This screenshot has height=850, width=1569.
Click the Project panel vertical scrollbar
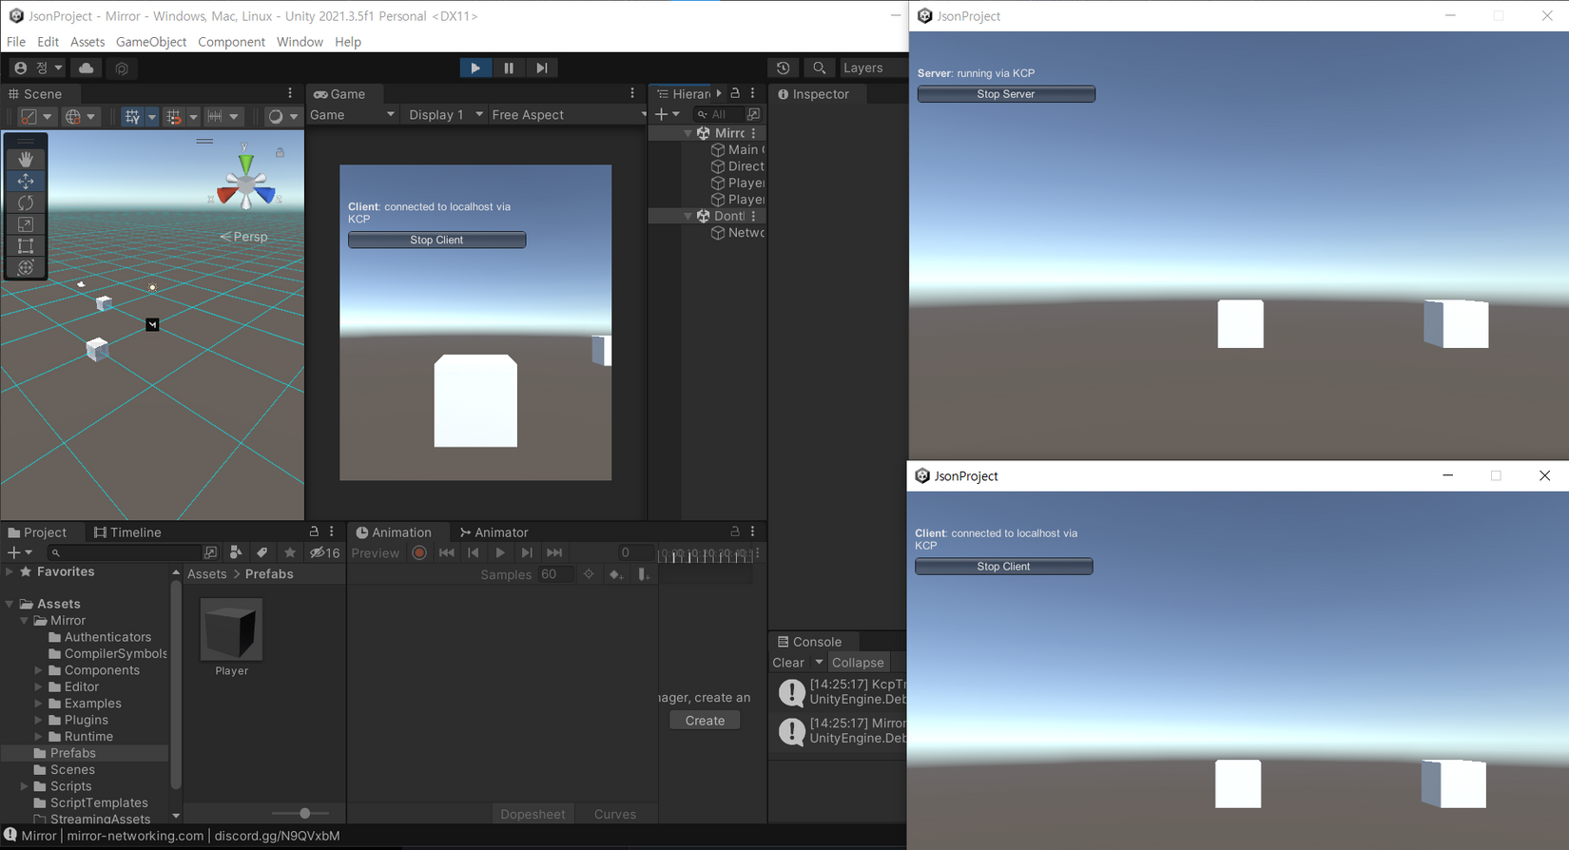click(175, 684)
